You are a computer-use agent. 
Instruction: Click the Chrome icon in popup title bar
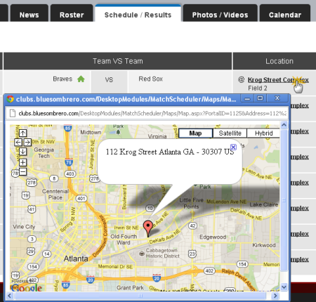click(x=11, y=99)
